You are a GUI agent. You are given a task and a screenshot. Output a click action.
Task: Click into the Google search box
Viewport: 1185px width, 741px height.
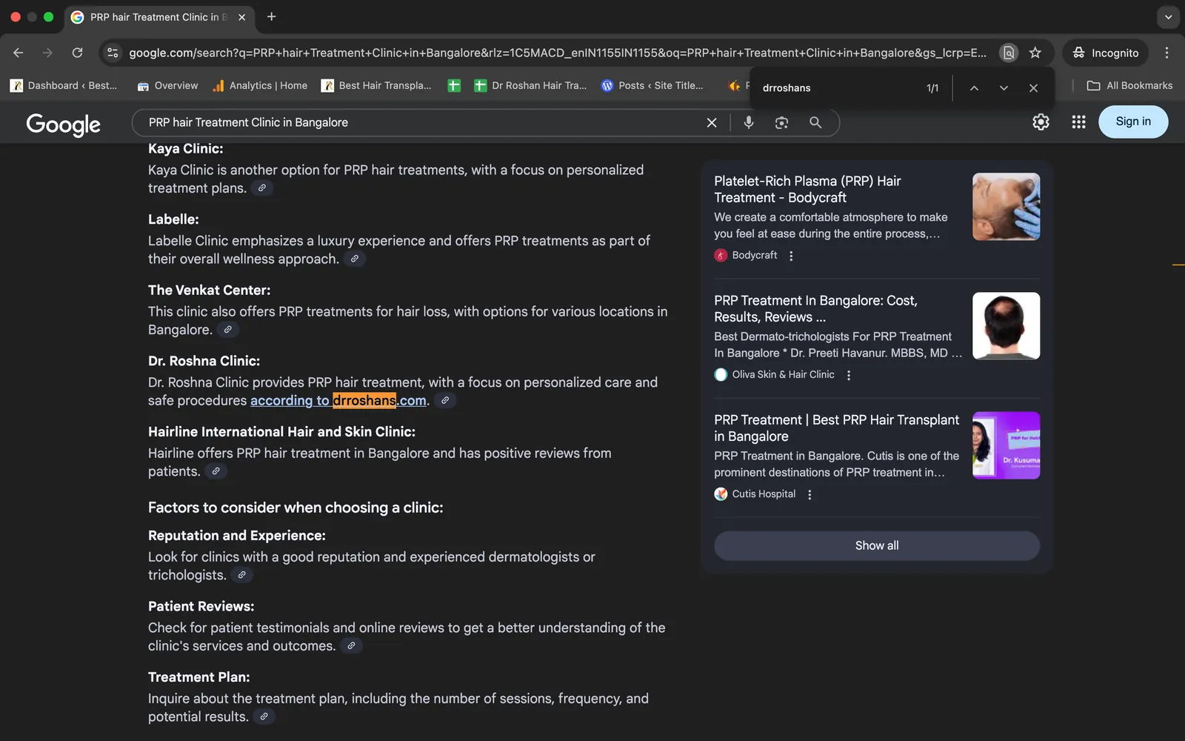(422, 122)
